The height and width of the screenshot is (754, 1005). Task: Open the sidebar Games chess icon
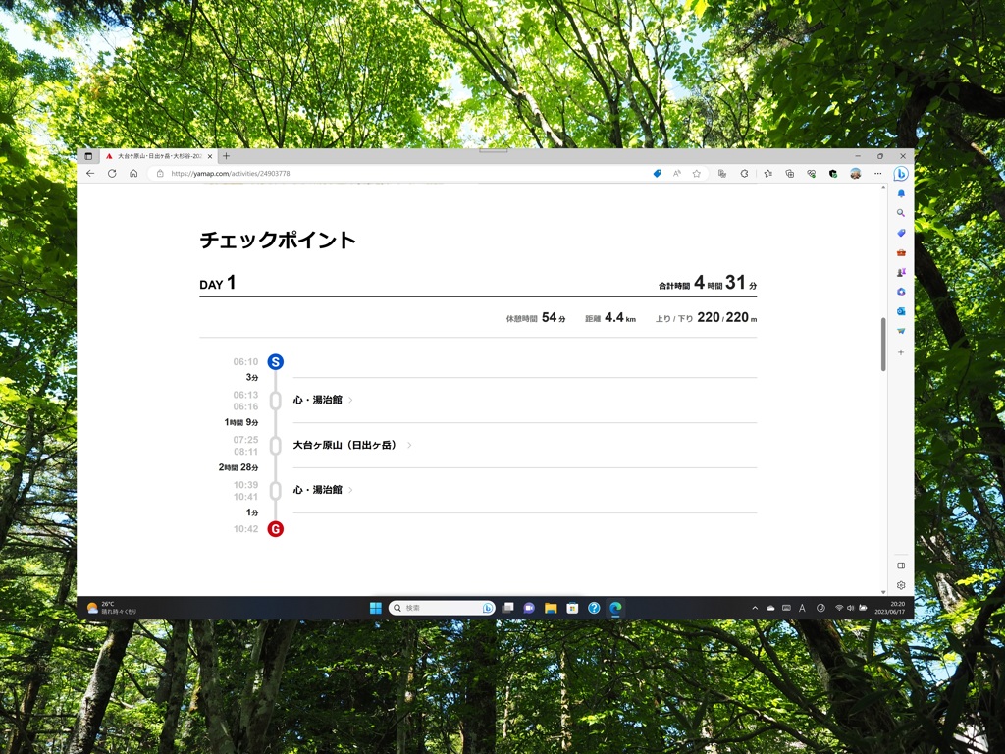pyautogui.click(x=901, y=272)
